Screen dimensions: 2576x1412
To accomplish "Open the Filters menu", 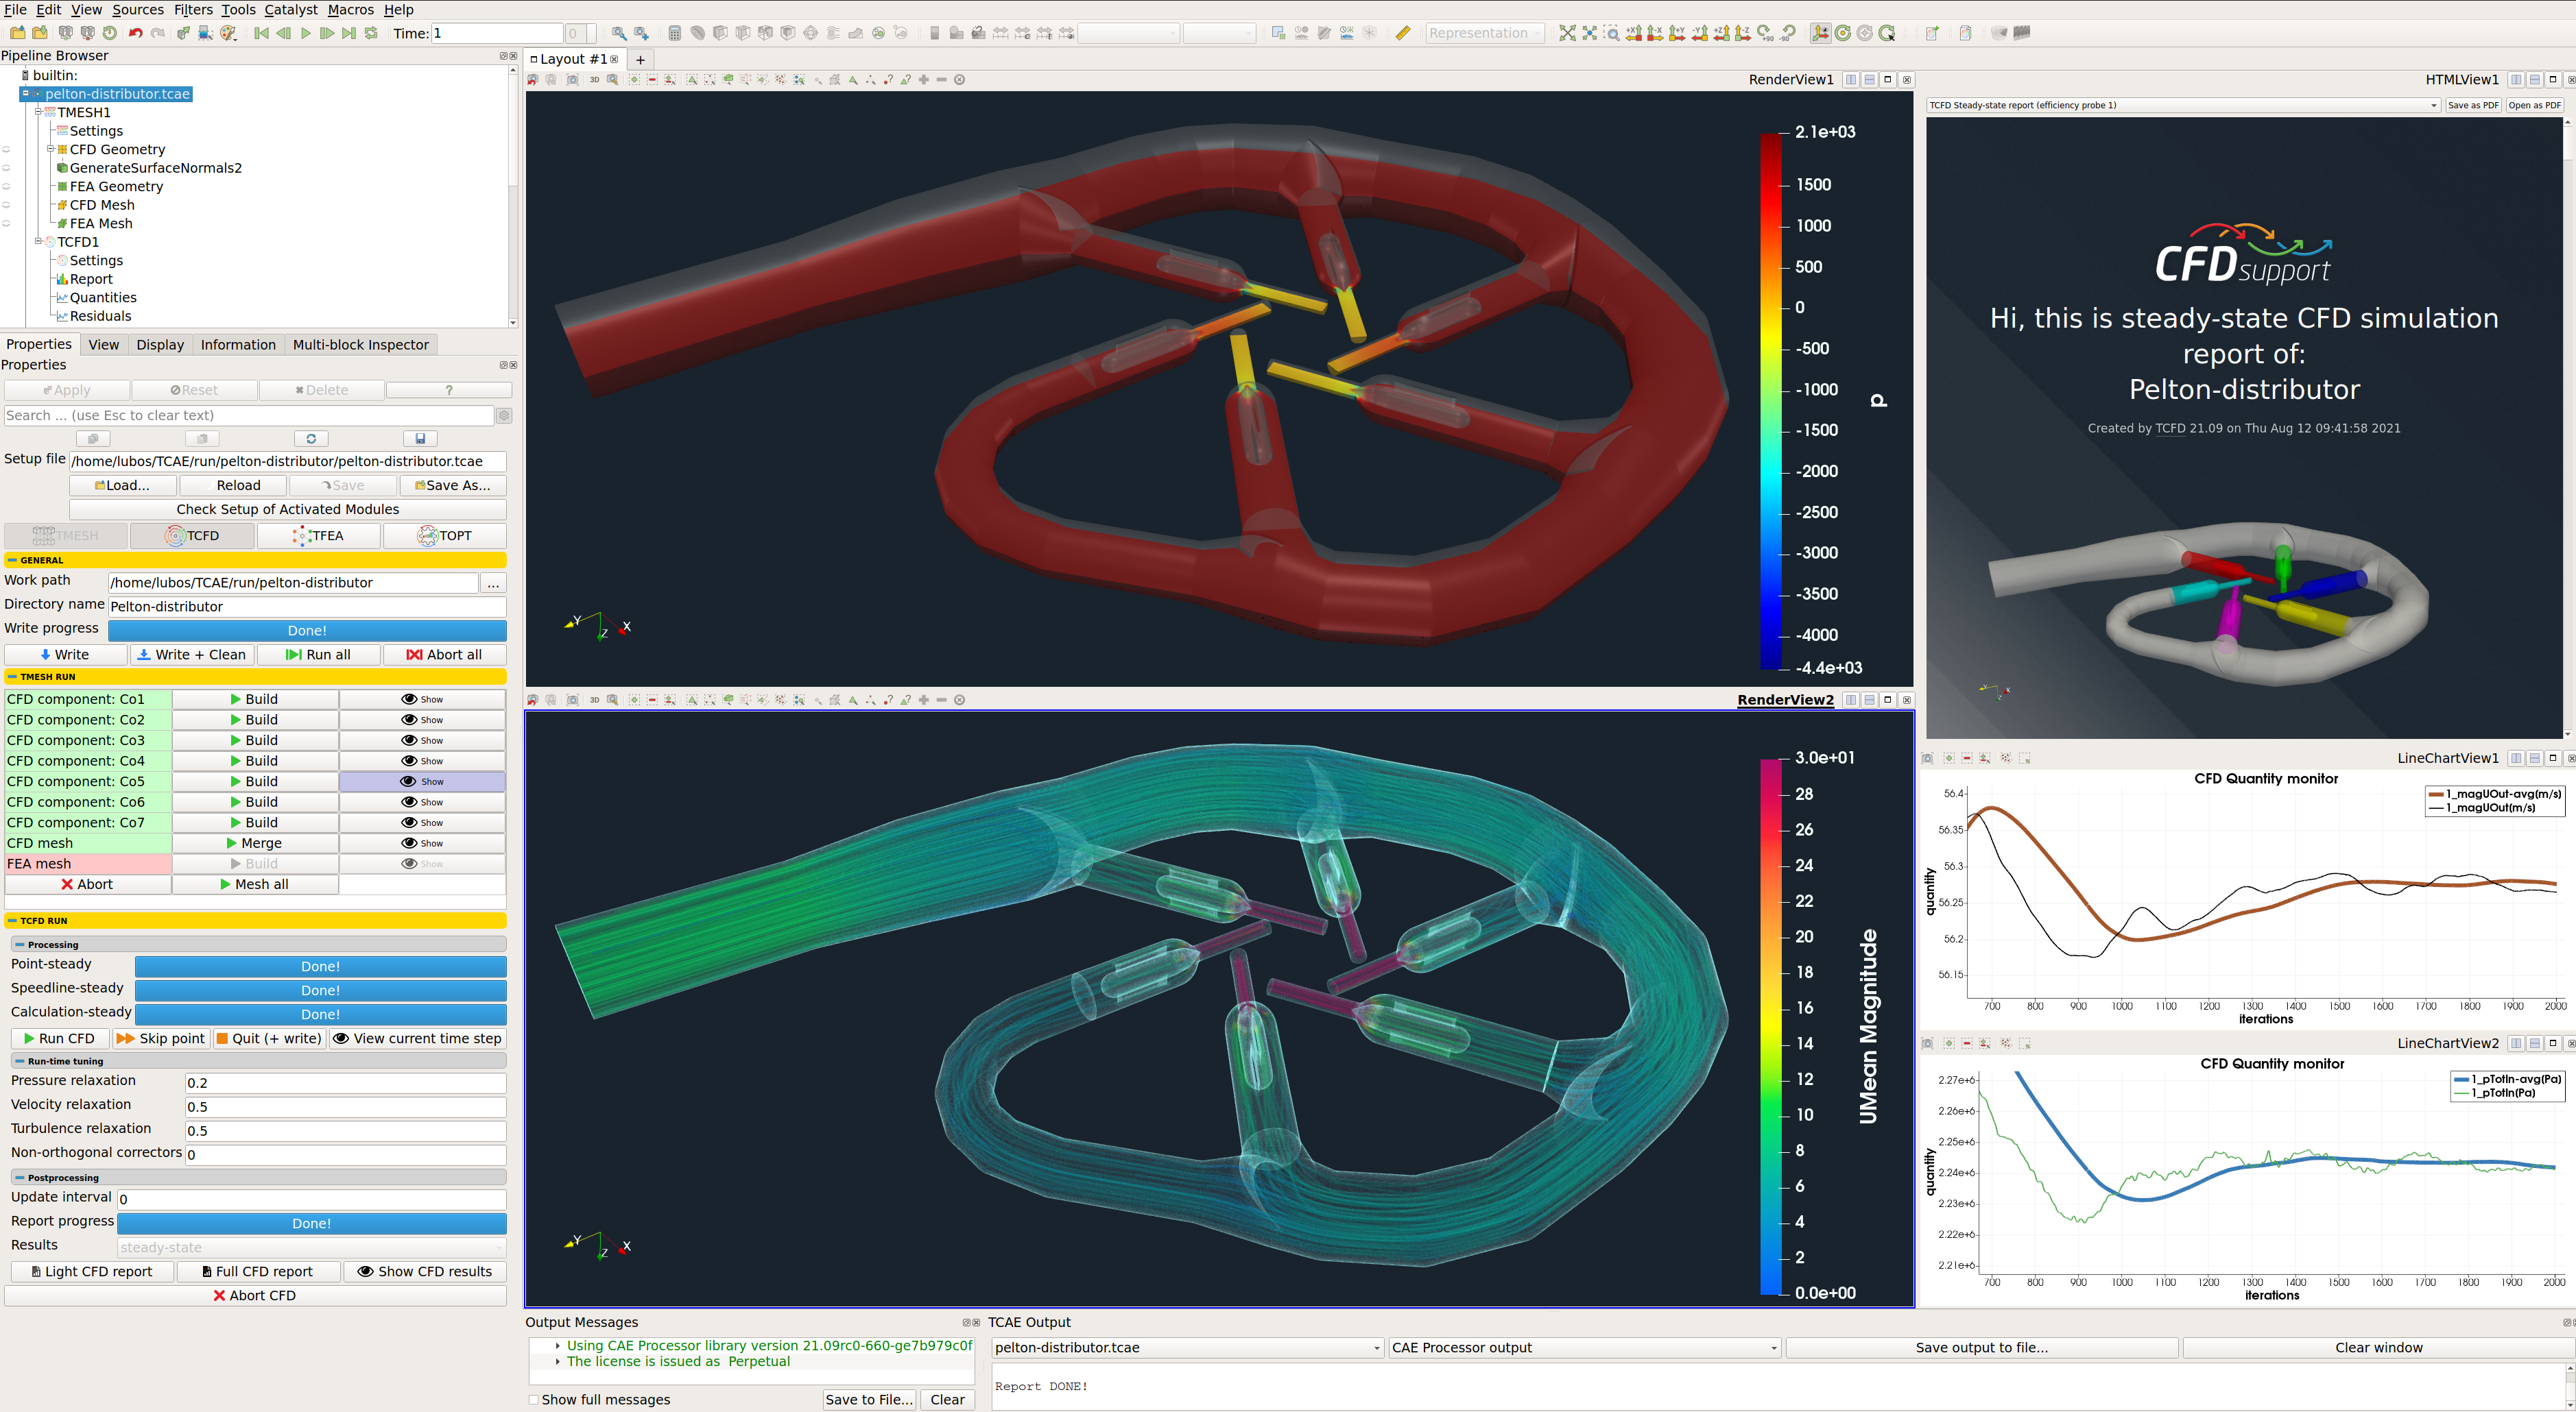I will [193, 10].
